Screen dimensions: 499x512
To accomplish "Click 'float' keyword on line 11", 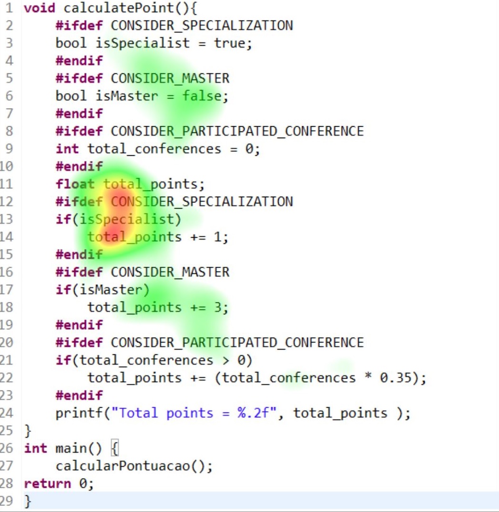I will pyautogui.click(x=75, y=184).
